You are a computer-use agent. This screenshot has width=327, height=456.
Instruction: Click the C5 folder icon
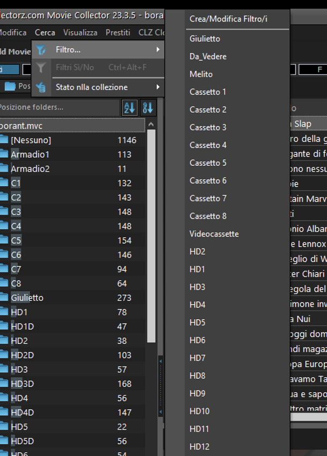point(4,240)
